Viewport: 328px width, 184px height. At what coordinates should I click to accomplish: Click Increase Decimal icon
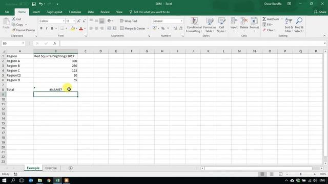point(175,29)
